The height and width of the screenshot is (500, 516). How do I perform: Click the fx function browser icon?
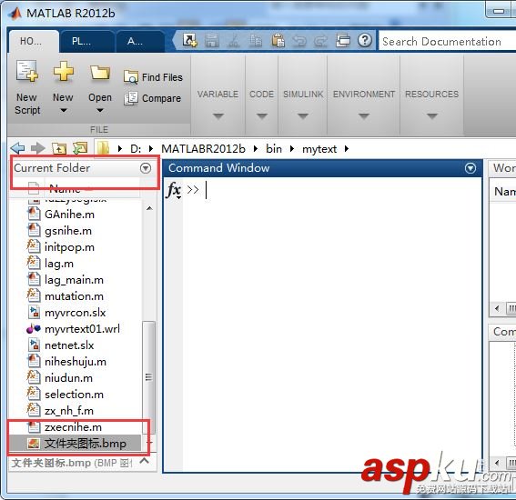click(174, 190)
